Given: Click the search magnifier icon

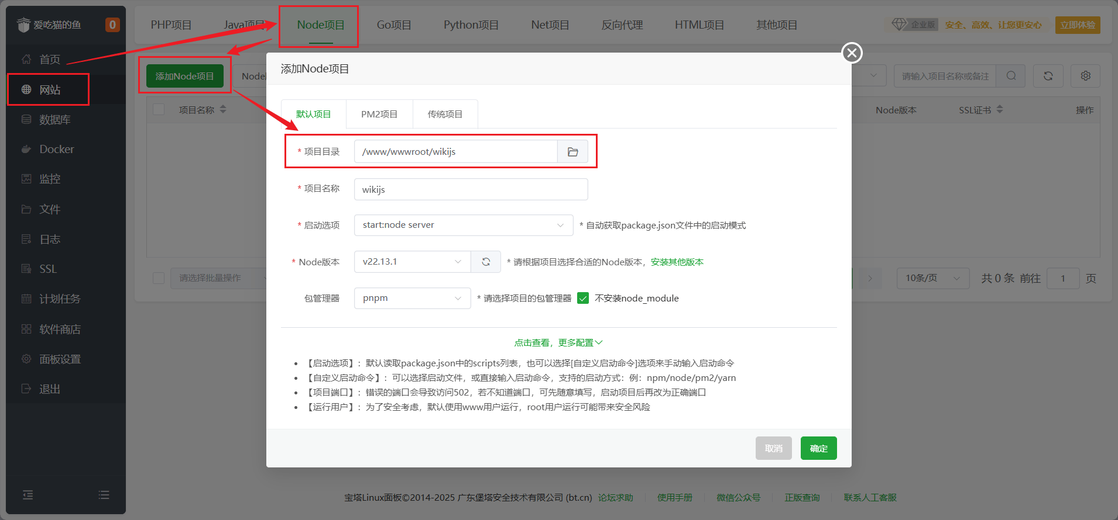Looking at the screenshot, I should 1011,76.
